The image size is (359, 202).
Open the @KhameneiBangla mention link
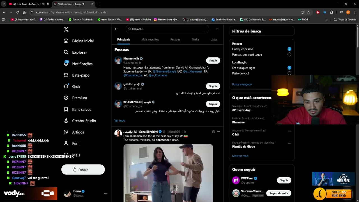pyautogui.click(x=164, y=72)
